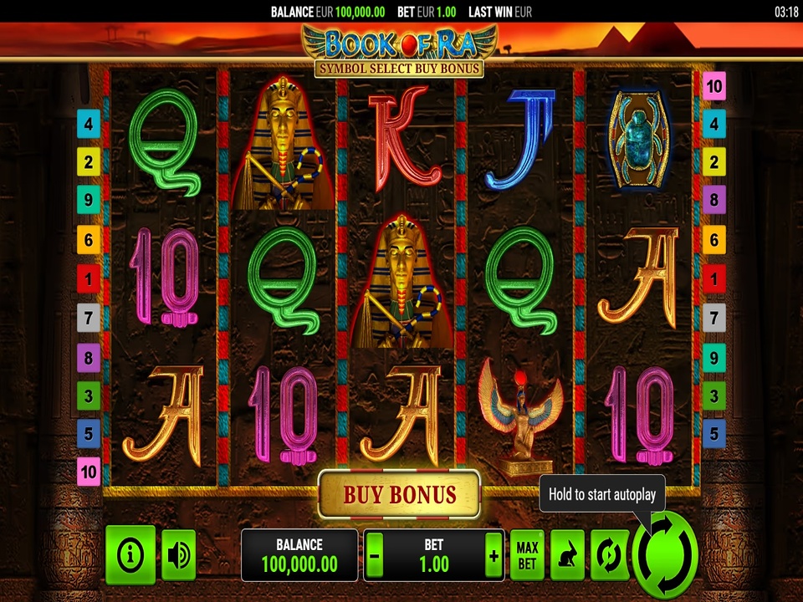
Task: Select payline 8 marker on right side
Action: [713, 200]
